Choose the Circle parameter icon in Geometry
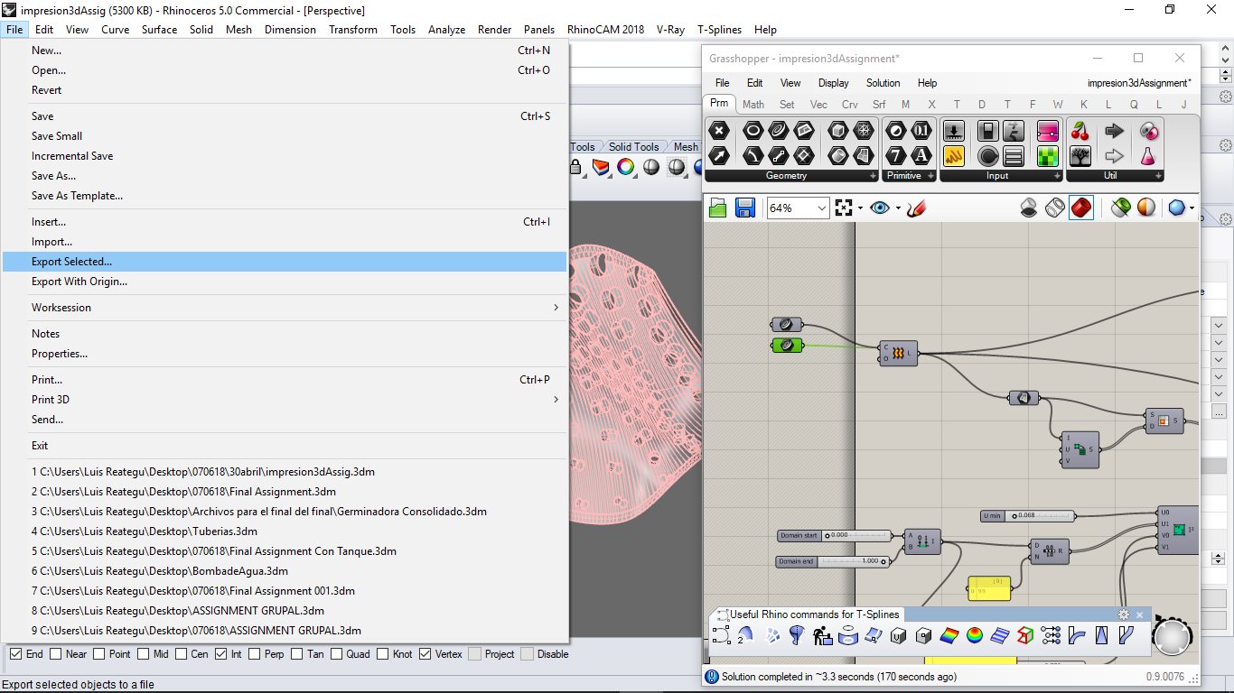This screenshot has height=693, width=1234. tap(753, 131)
